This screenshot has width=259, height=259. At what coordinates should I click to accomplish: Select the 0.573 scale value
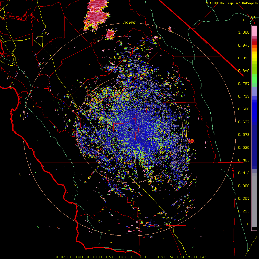click(244, 135)
